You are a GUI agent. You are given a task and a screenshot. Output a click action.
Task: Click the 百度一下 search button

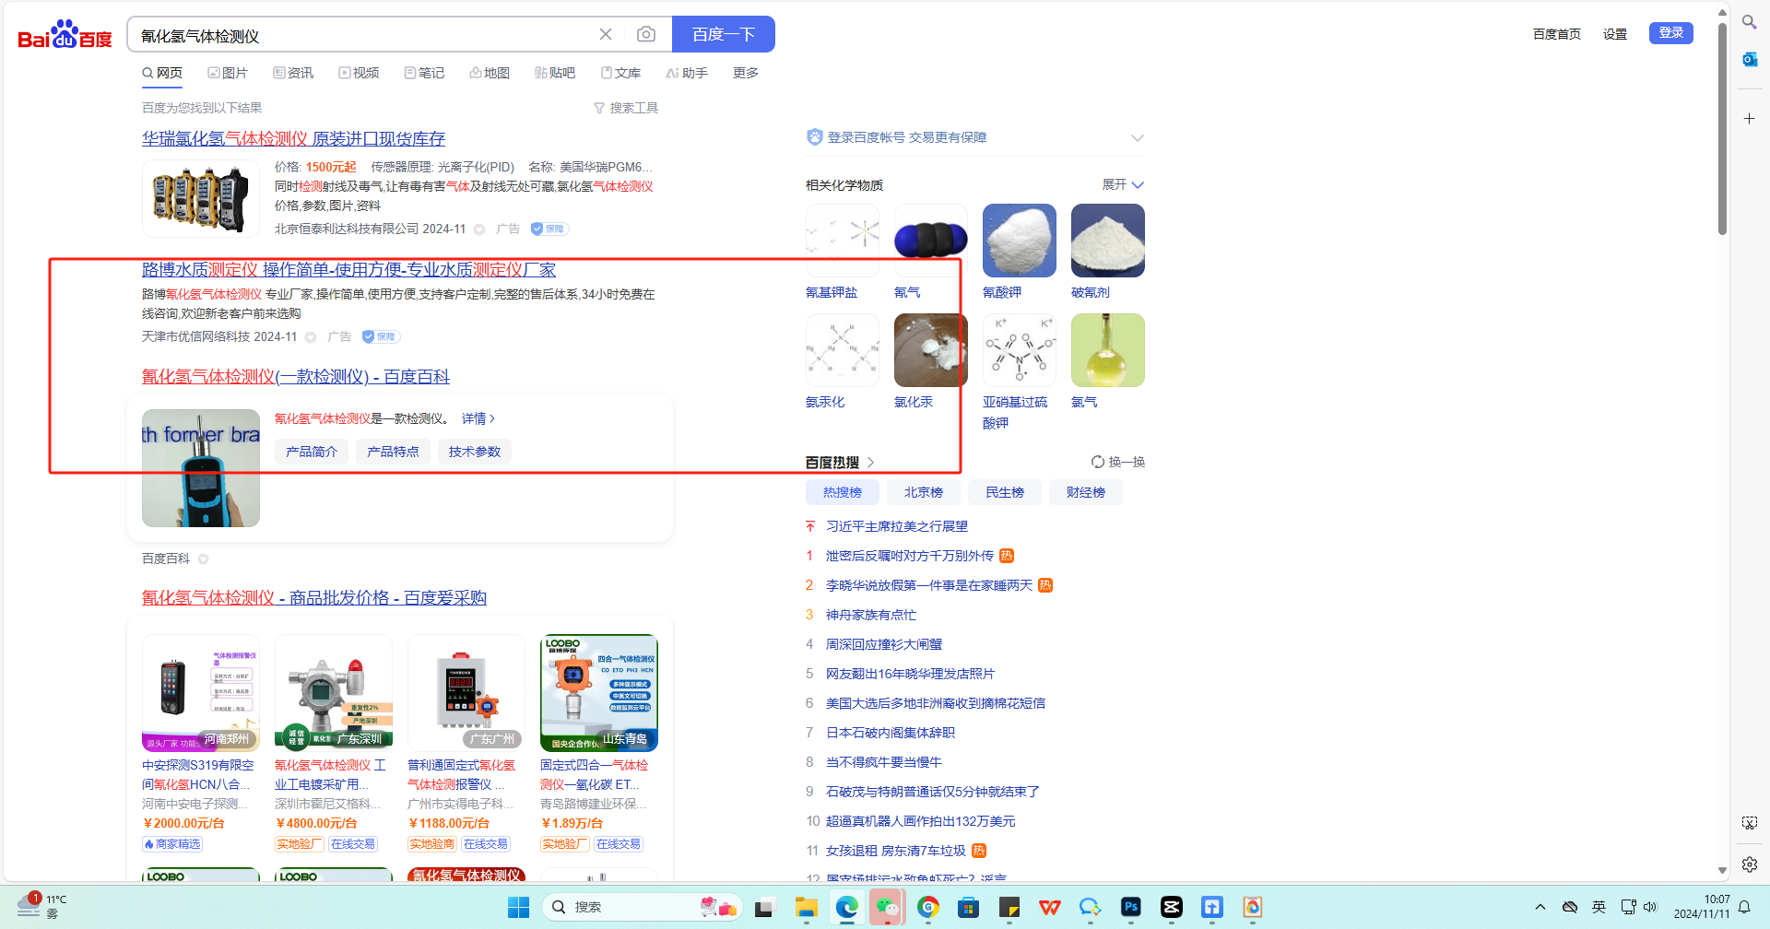[x=724, y=34]
